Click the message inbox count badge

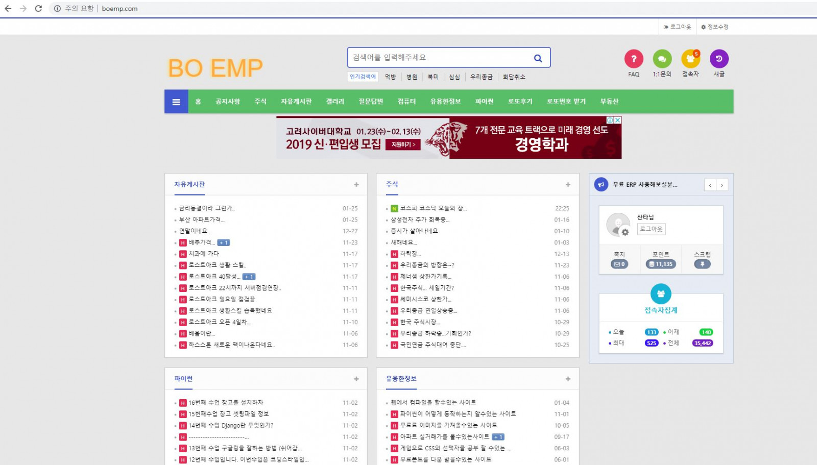pyautogui.click(x=619, y=264)
